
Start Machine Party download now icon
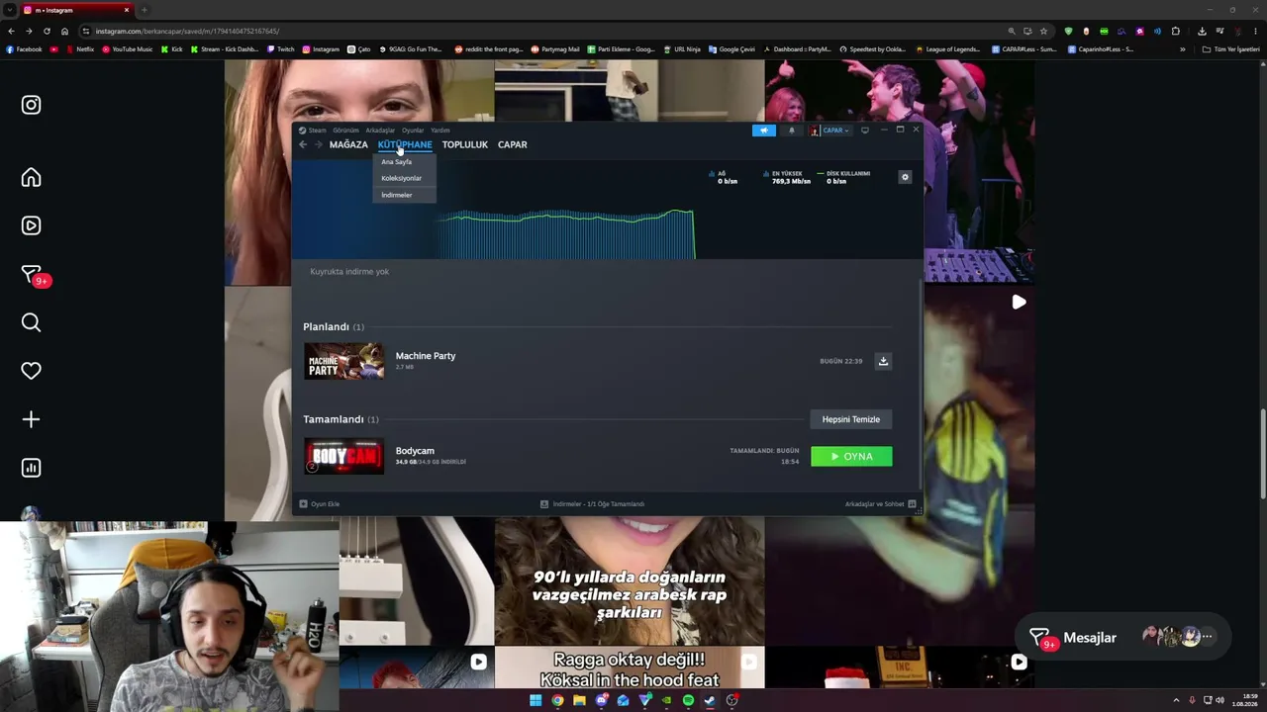[x=883, y=361]
